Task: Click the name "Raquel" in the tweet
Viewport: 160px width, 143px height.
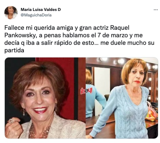Action: 120,28
